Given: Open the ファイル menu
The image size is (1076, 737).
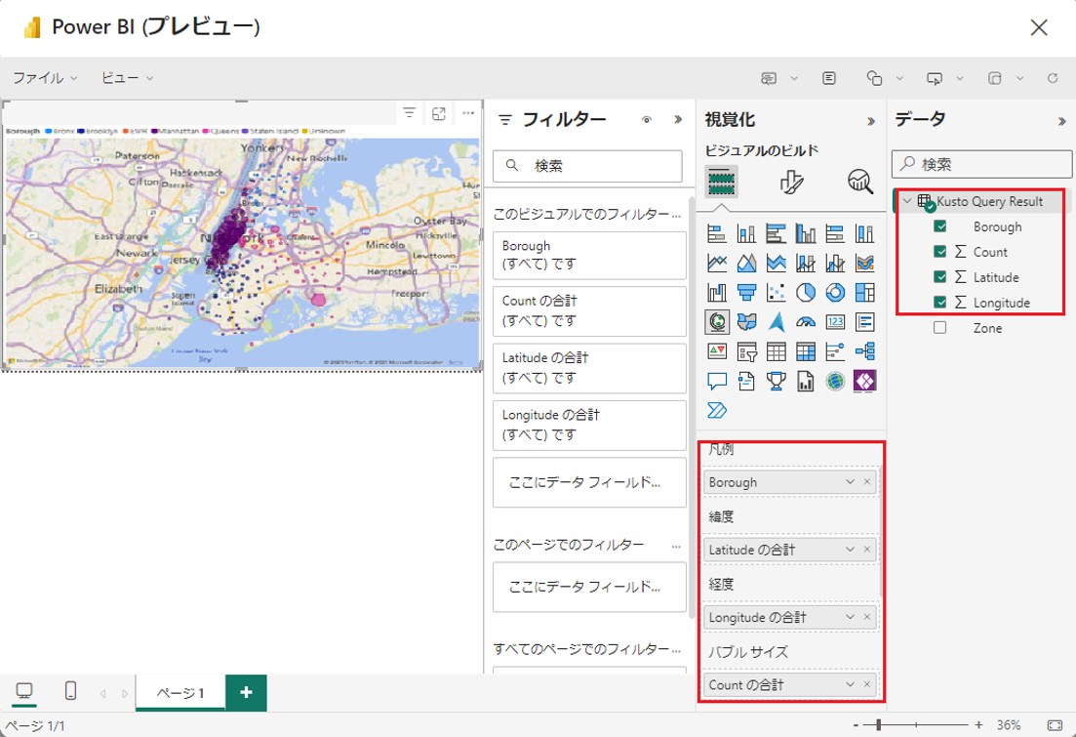Looking at the screenshot, I should pyautogui.click(x=44, y=77).
